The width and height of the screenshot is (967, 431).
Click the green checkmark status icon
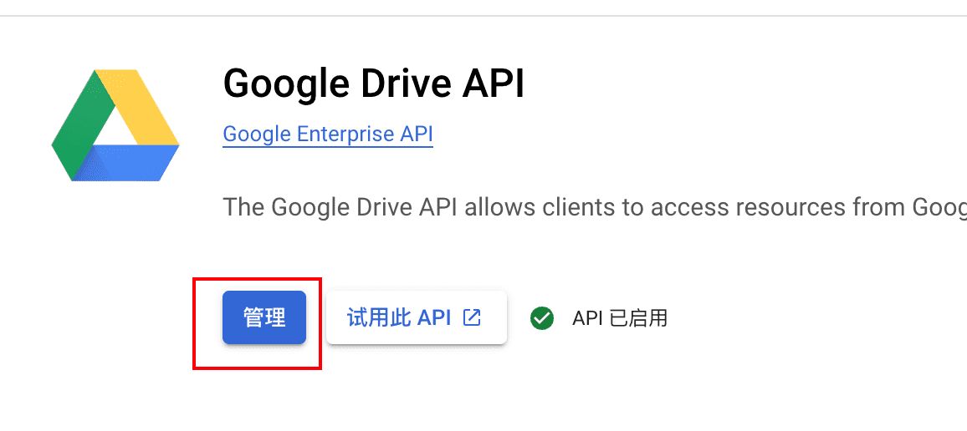542,318
